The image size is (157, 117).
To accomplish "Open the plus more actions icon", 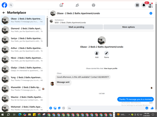I will pyautogui.click(x=51, y=108).
